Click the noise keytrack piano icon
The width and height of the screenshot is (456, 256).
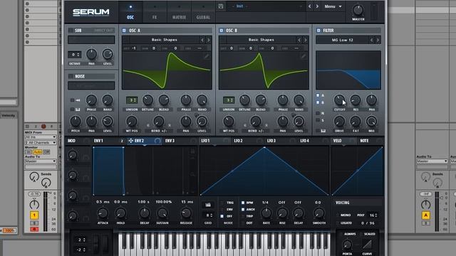pos(78,110)
